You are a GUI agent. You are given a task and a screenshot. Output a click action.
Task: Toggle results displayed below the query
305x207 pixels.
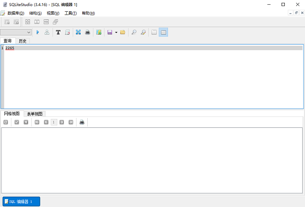pos(163,32)
